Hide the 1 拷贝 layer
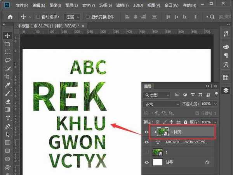This screenshot has width=233, height=175. point(146,132)
